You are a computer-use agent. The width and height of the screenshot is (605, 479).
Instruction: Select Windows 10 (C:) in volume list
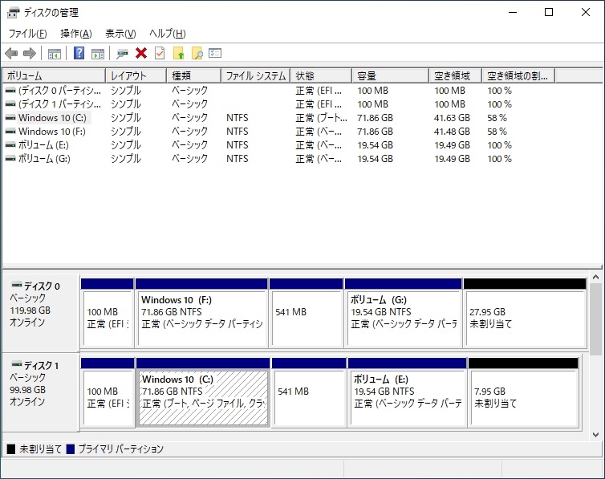point(52,118)
